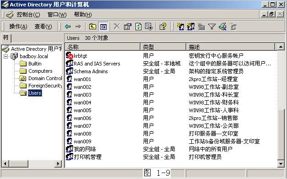Collapse the badboy.local domain node
287x179 pixels.
(x=5, y=56)
